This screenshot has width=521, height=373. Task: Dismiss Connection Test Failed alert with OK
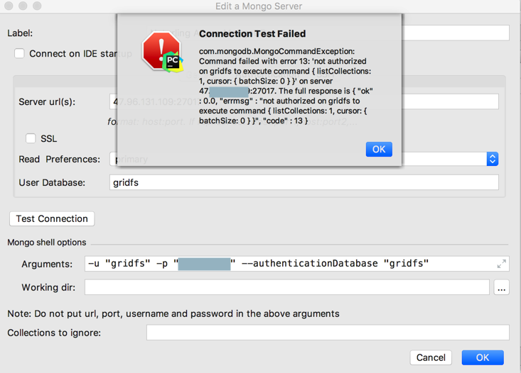(379, 149)
